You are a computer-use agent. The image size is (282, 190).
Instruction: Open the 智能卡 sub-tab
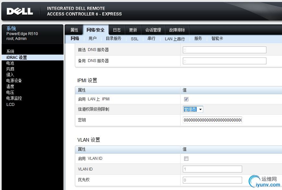[x=217, y=39]
